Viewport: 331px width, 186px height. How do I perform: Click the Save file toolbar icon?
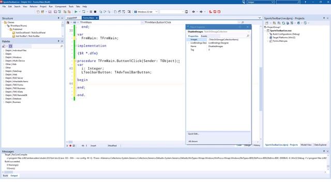[x=50, y=12]
